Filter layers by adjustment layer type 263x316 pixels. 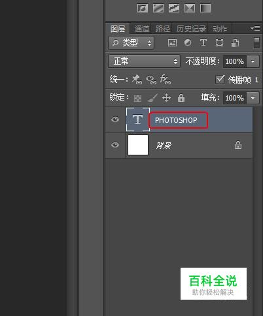click(188, 42)
